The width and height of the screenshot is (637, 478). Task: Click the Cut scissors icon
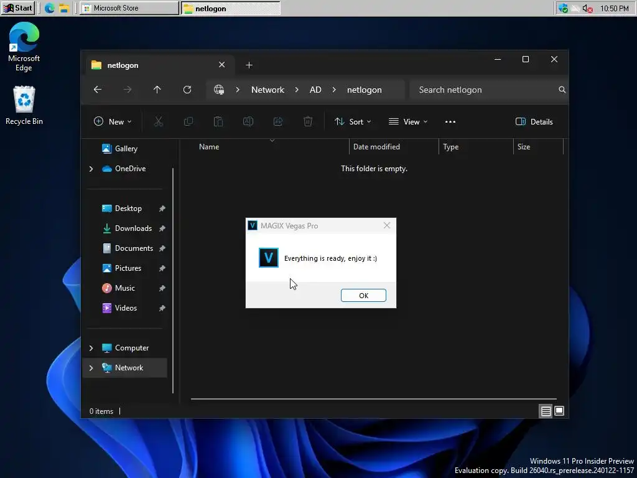159,121
